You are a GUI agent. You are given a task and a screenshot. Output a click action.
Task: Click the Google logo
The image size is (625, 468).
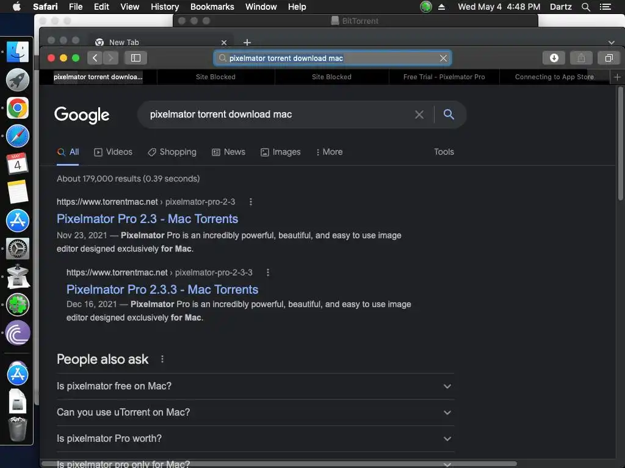coord(82,115)
